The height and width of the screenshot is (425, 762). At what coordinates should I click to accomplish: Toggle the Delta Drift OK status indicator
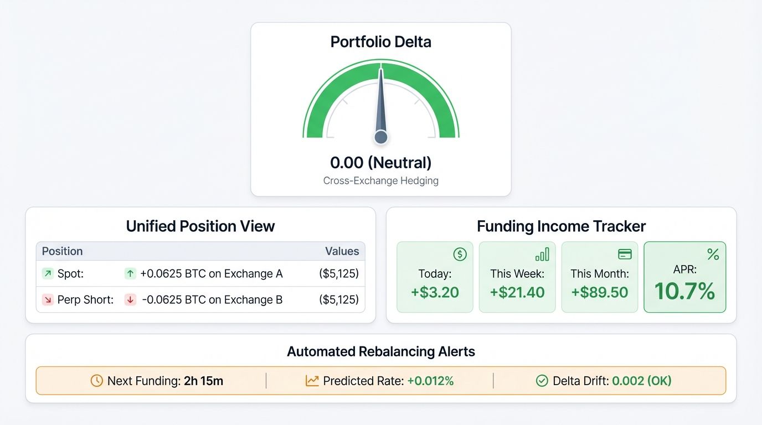tap(642, 381)
